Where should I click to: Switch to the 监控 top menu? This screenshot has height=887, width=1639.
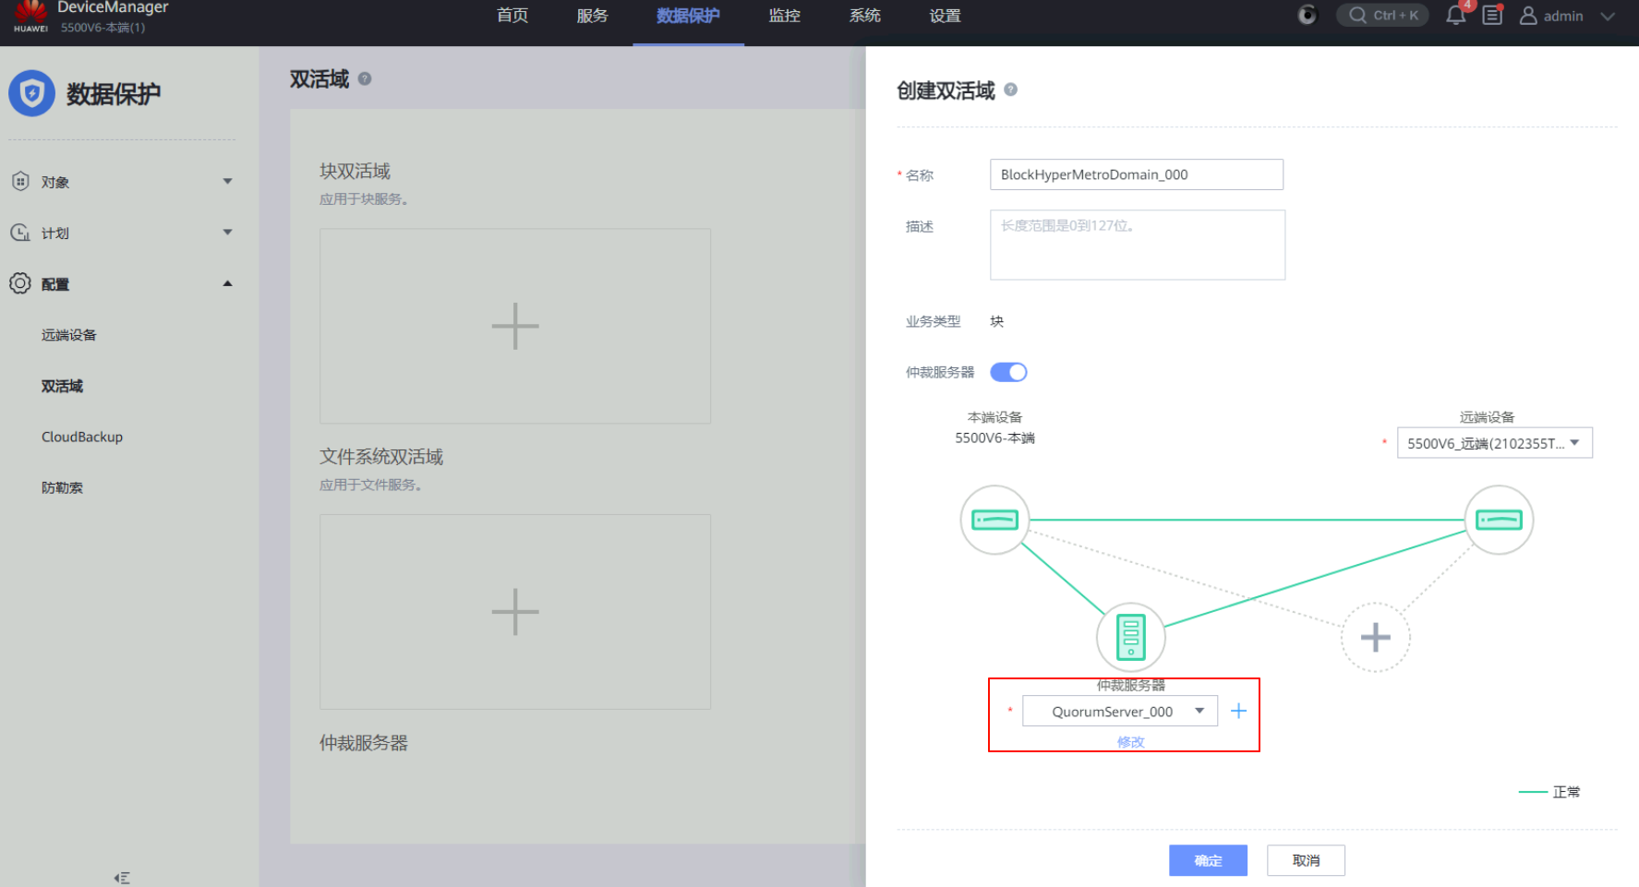click(x=784, y=16)
